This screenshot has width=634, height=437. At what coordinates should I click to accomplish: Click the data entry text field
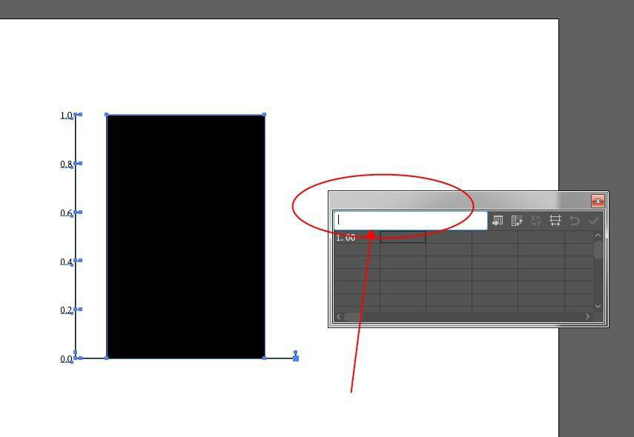[411, 221]
